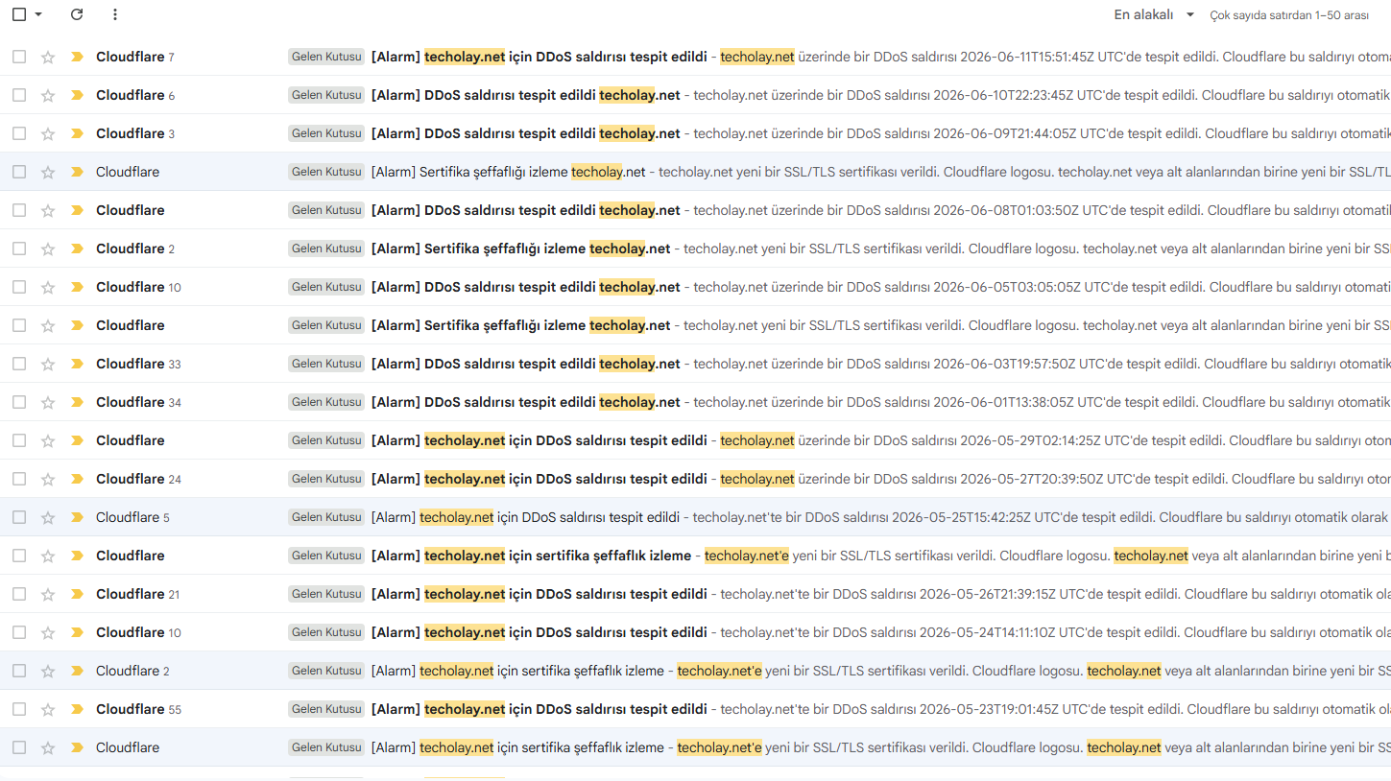This screenshot has width=1391, height=781.
Task: Click 'Gelen Kutusu' label on Cloudflare 24 row
Action: (326, 479)
